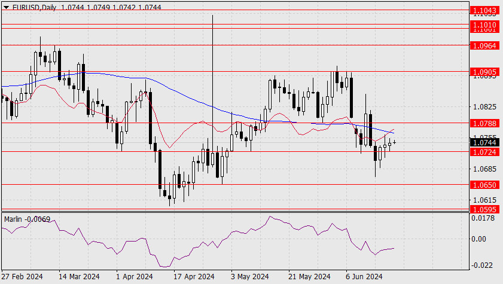Select the 1.0964 price level label
This screenshot has width=503, height=284.
pyautogui.click(x=485, y=45)
